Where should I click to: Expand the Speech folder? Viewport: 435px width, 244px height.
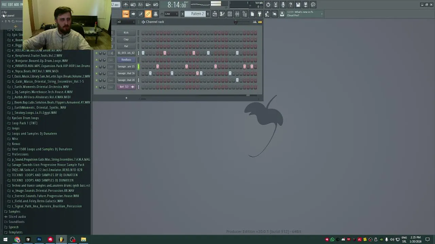click(x=14, y=227)
